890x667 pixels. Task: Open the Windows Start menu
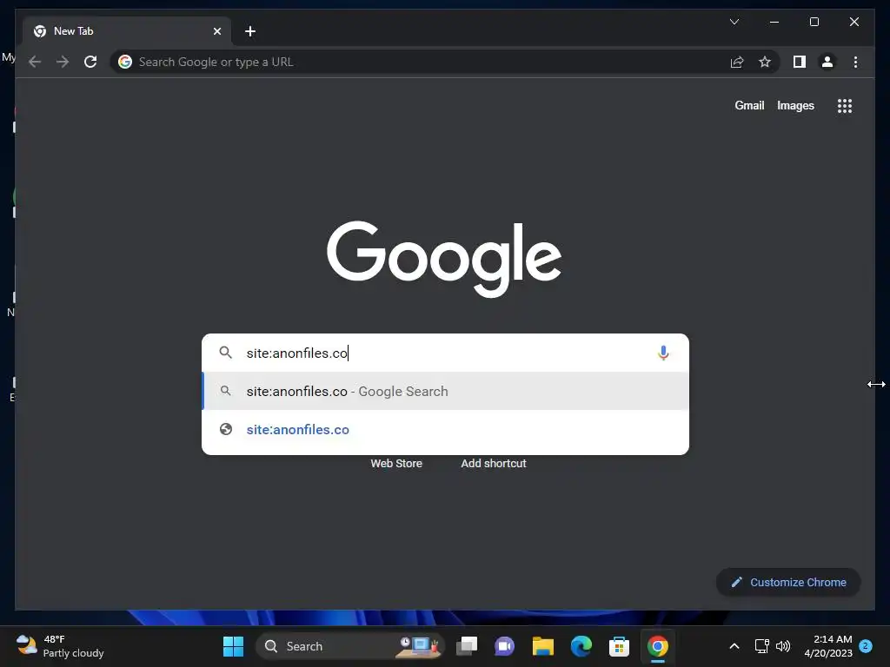coord(233,646)
